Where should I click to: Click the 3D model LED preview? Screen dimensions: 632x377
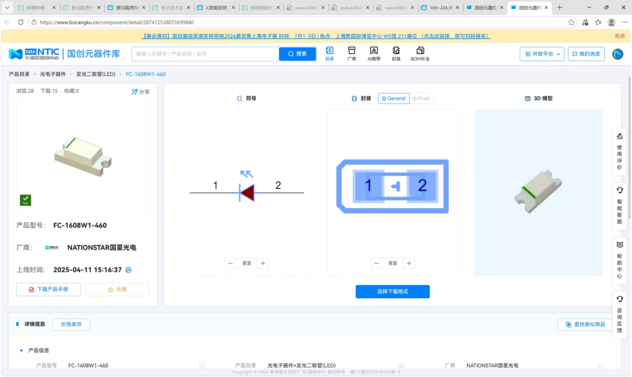[538, 192]
